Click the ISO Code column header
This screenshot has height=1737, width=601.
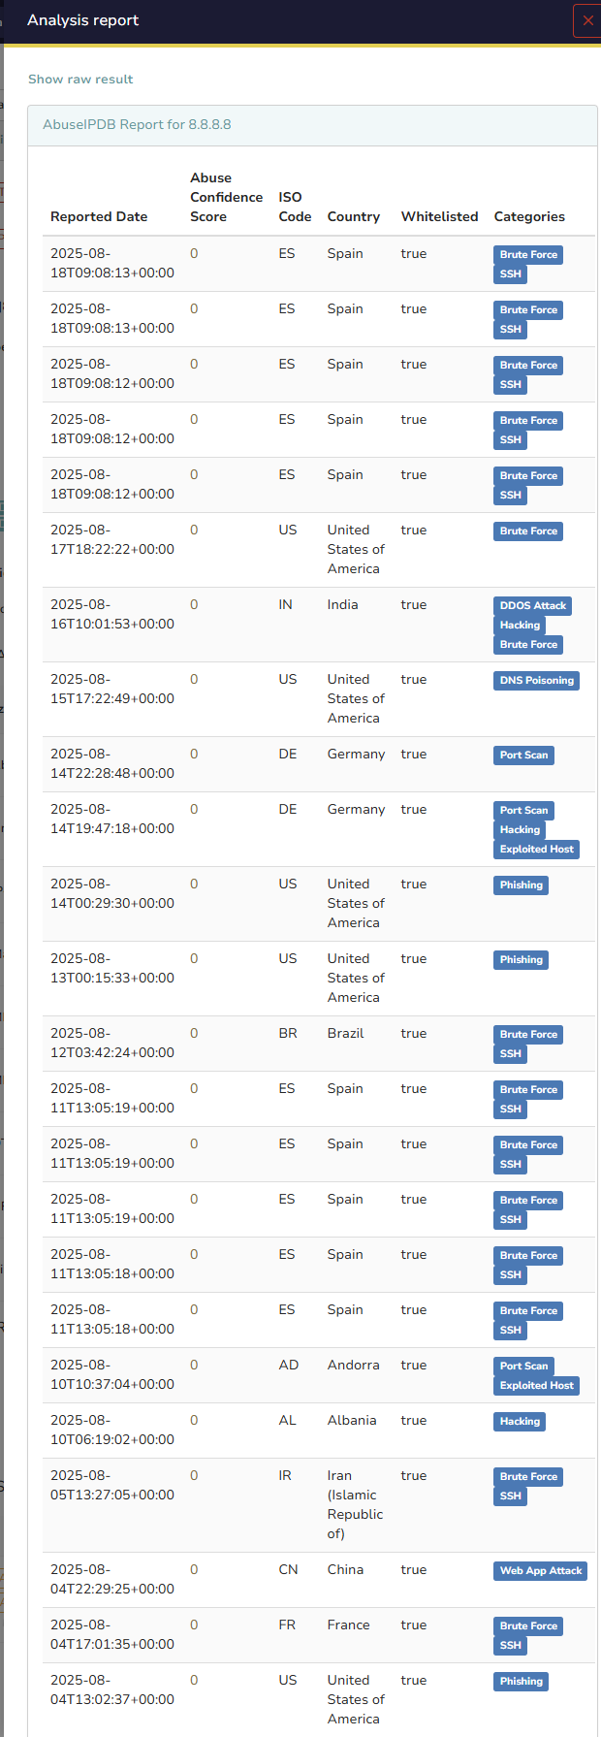295,208
